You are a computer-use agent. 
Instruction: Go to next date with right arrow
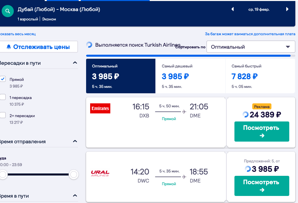click(x=287, y=9)
